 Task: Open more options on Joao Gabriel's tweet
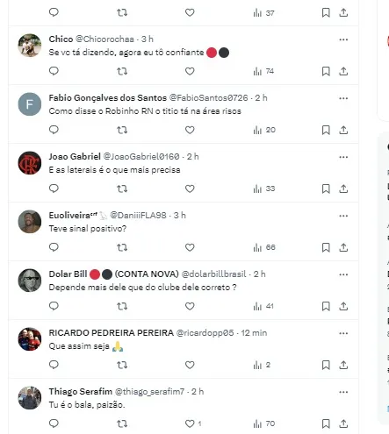tap(343, 157)
